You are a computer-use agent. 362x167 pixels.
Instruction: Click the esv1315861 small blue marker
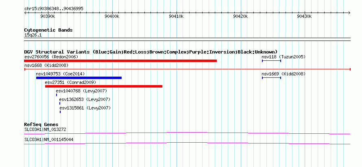click(x=60, y=112)
